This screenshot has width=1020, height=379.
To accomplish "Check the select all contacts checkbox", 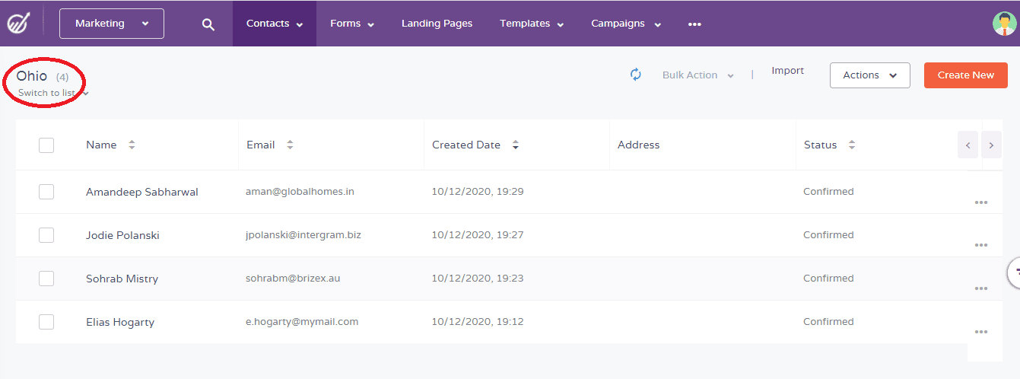I will click(x=46, y=145).
